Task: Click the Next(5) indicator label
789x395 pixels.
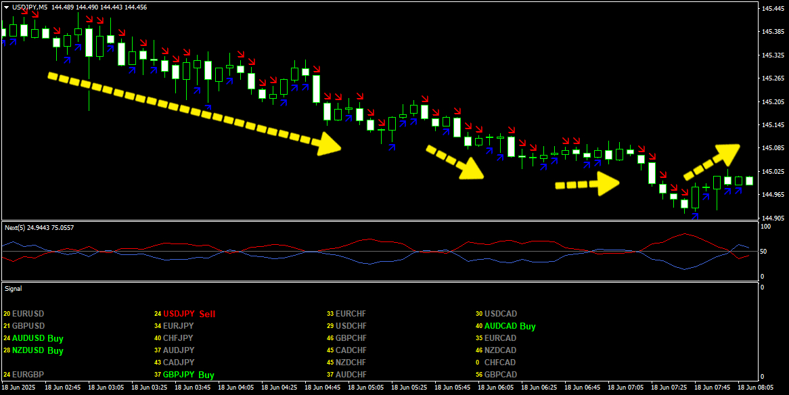Action: 39,228
